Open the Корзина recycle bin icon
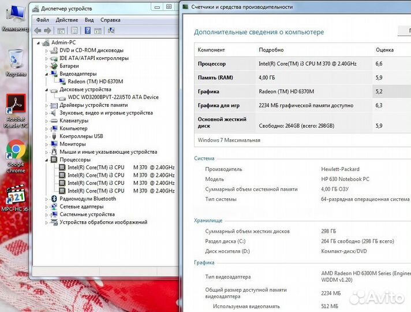This screenshot has width=411, height=312. tap(16, 63)
